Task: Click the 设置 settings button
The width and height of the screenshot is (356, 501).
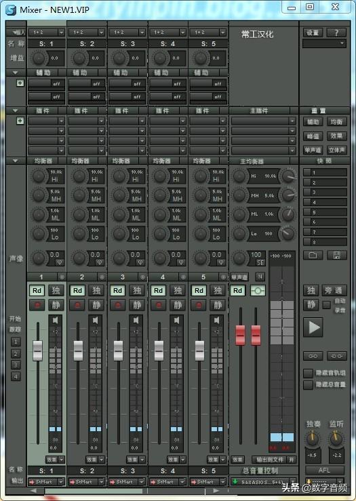Action: [313, 33]
